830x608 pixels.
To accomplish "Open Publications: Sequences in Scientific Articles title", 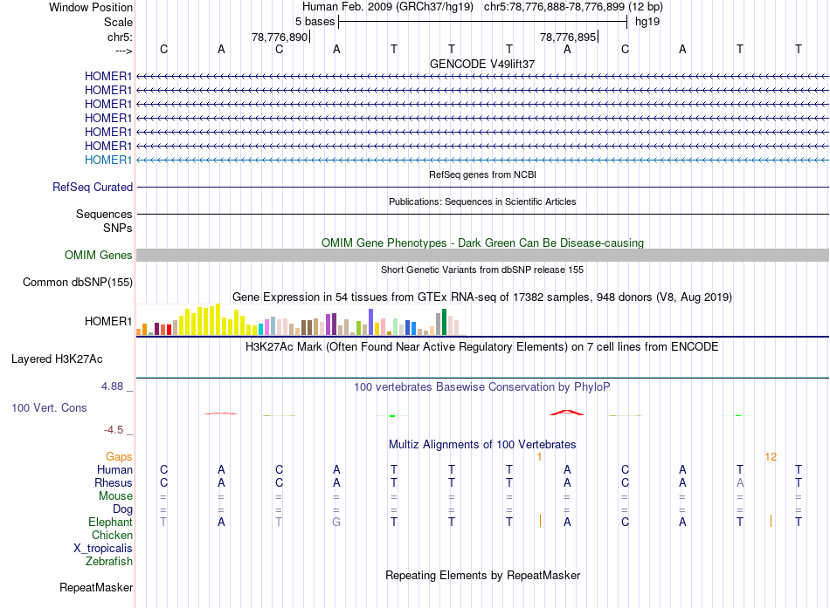I will [x=482, y=202].
